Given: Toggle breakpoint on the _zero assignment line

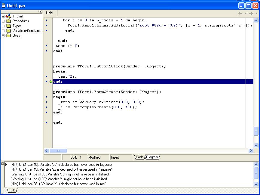Looking at the screenshot, I should [46, 102].
